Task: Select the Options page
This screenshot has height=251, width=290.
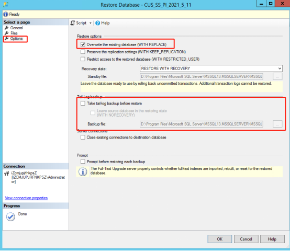Action: click(16, 39)
